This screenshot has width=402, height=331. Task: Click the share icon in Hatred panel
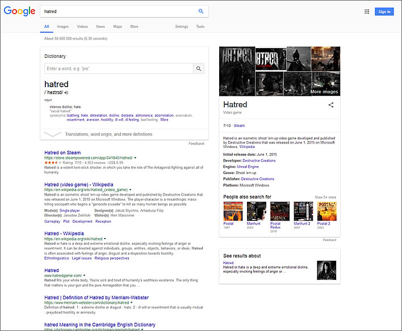pos(331,105)
